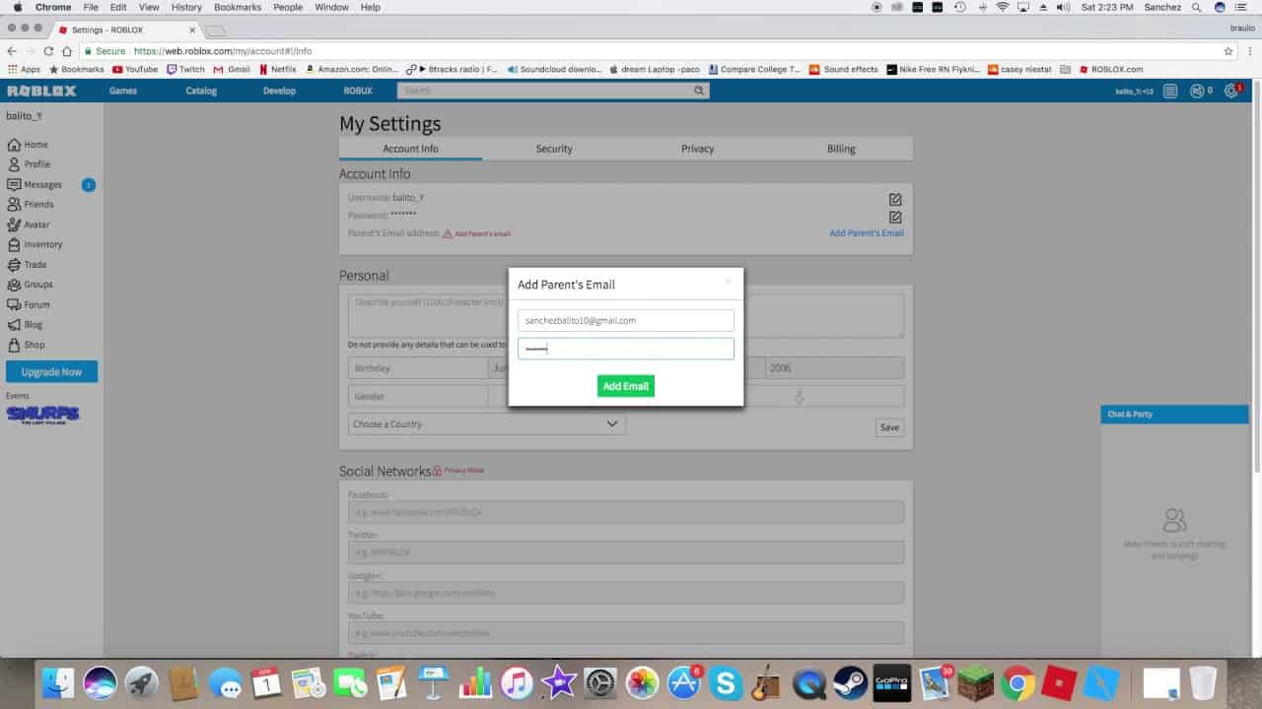Open the settings gear in Roblox navbar
Image resolution: width=1262 pixels, height=709 pixels.
tap(1230, 91)
